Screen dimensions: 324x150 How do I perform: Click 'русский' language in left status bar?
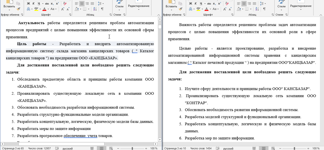[x=67, y=148]
